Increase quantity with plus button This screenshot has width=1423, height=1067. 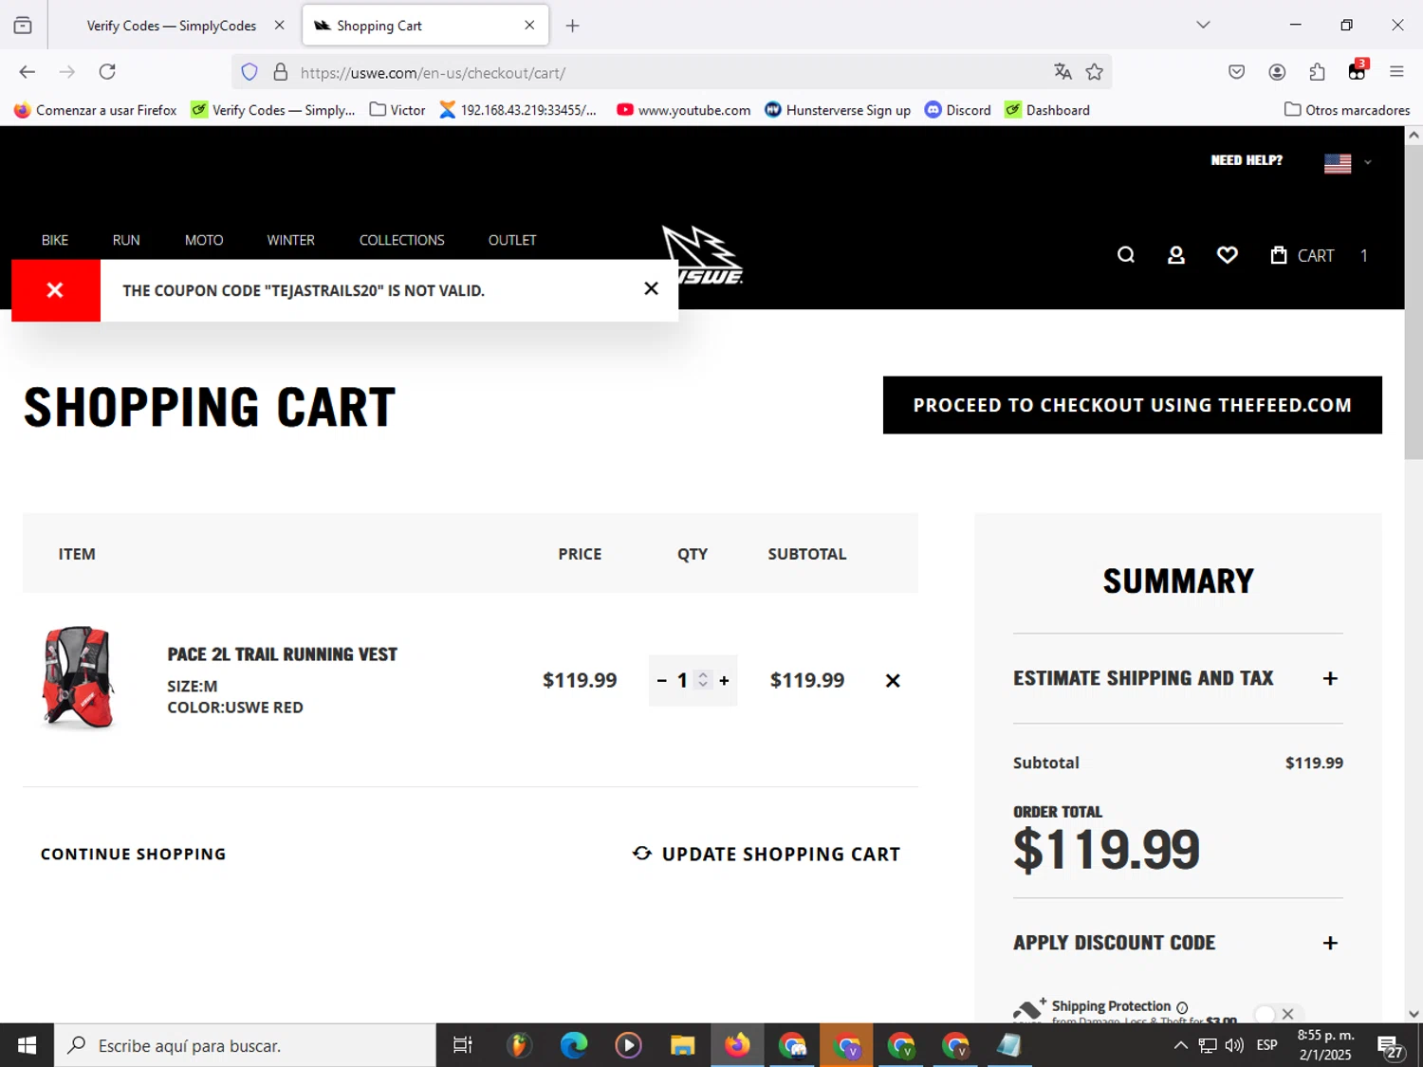[x=724, y=681]
